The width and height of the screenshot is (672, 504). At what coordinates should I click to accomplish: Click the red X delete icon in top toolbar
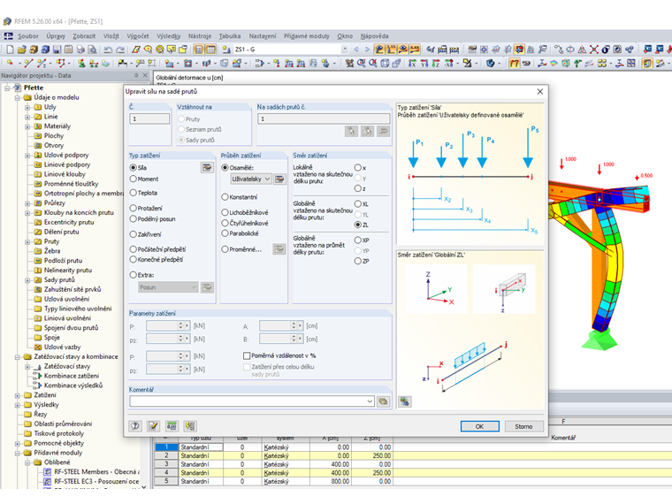(593, 50)
